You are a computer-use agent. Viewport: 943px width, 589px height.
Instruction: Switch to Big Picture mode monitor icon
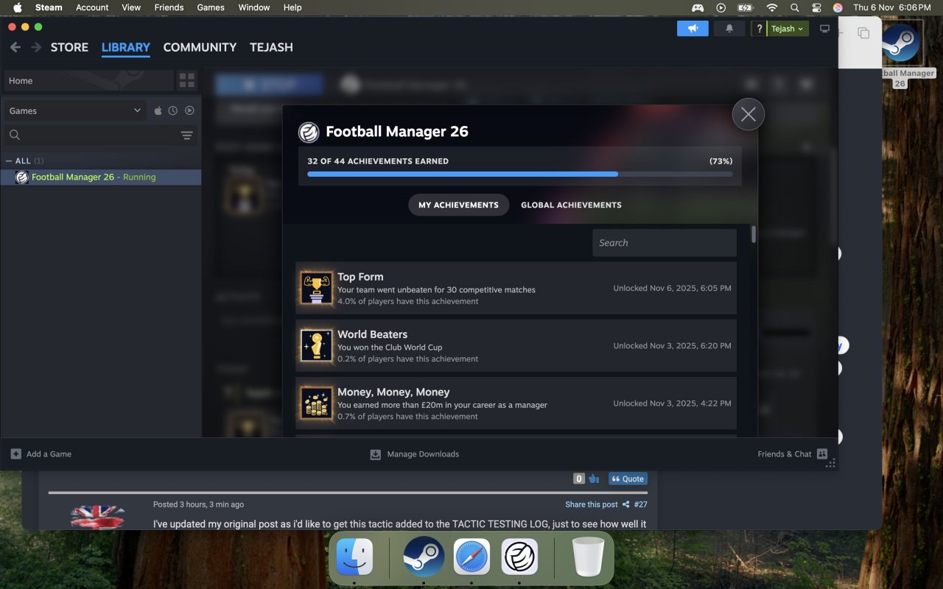coord(824,29)
